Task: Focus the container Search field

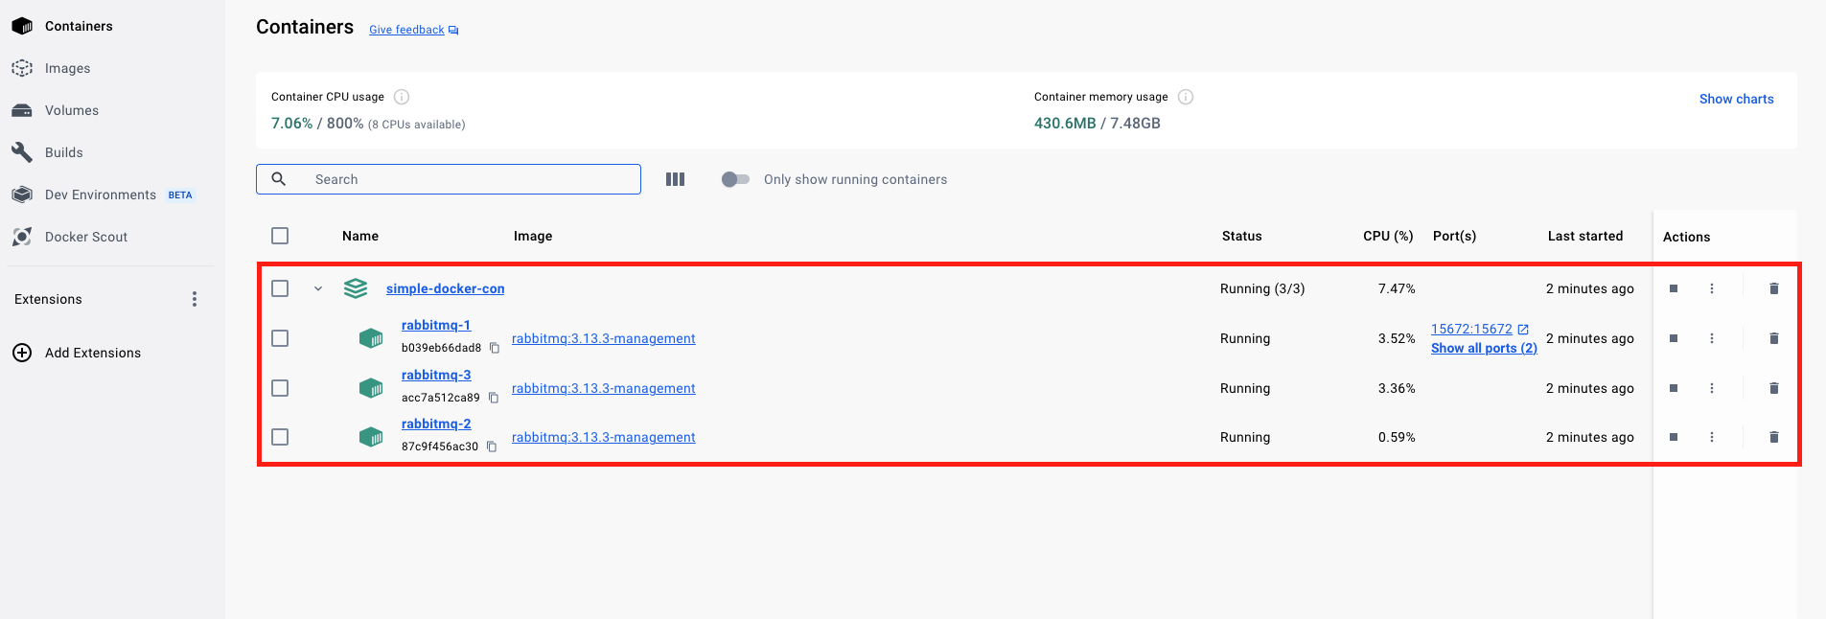Action: (449, 179)
